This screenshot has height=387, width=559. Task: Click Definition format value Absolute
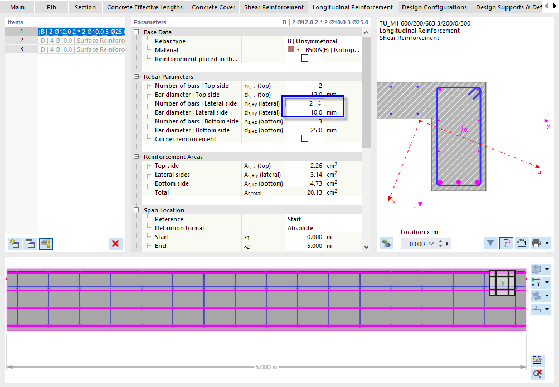pyautogui.click(x=300, y=228)
